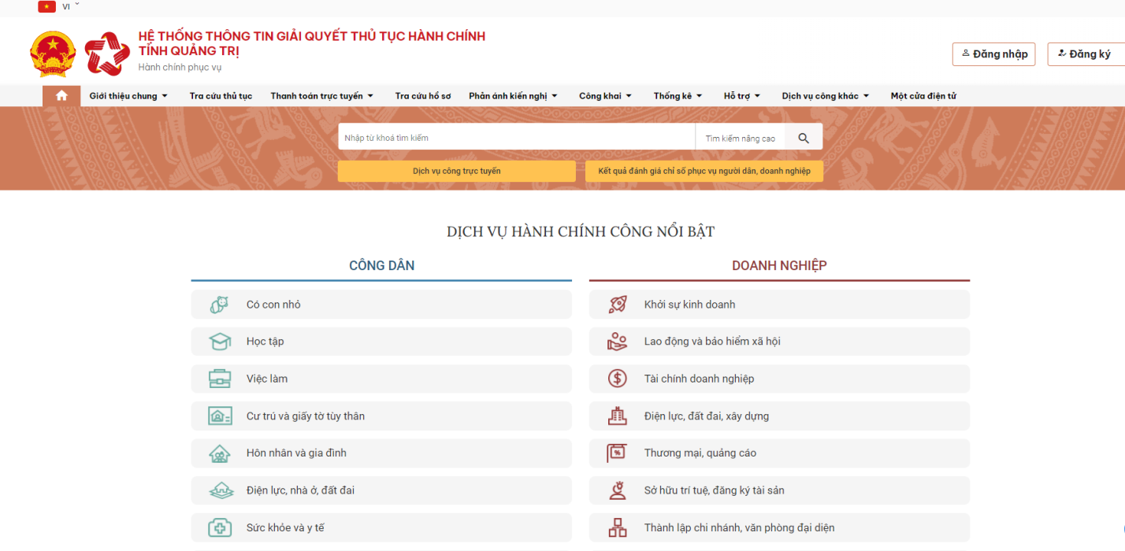Switch to the DOANH NGHIỆP tab heading

point(779,266)
